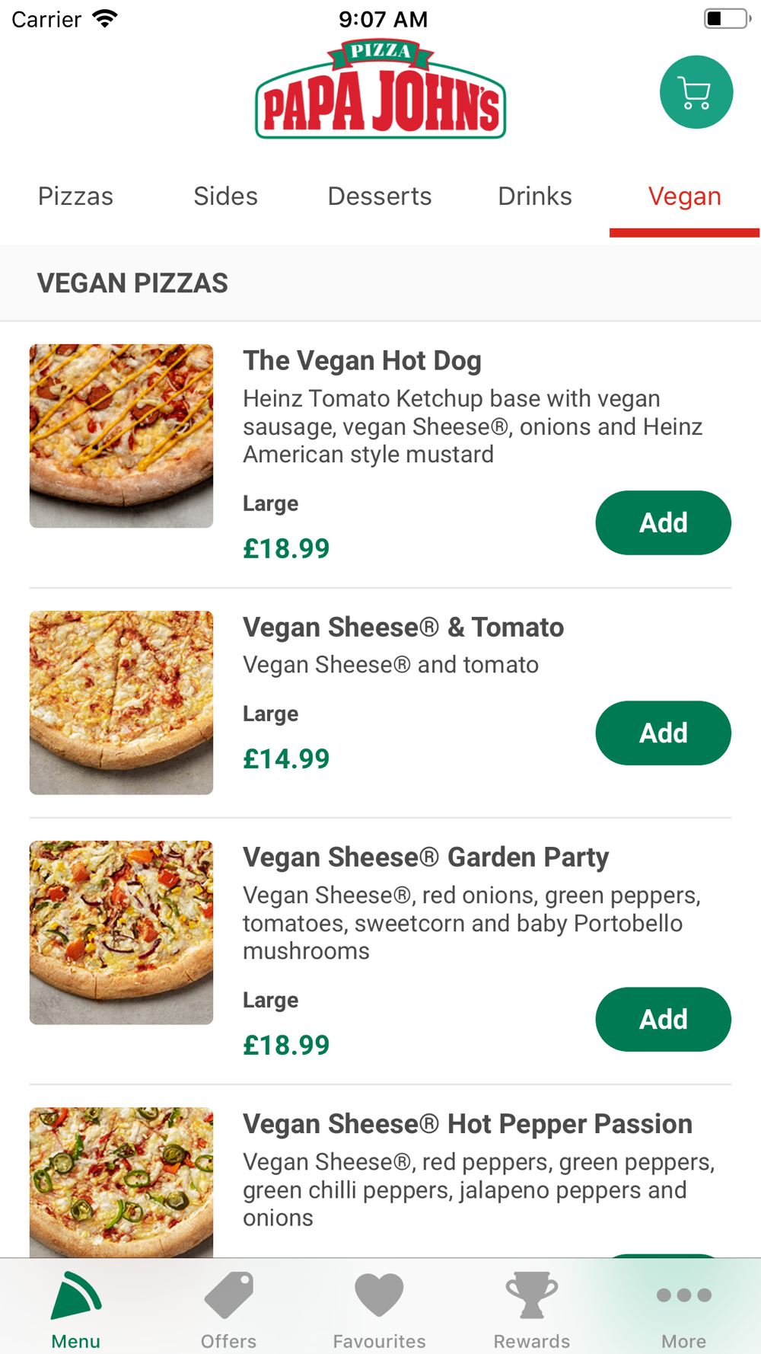The width and height of the screenshot is (761, 1354).
Task: View Hot Pepper Passion pizza photo
Action: (121, 1180)
